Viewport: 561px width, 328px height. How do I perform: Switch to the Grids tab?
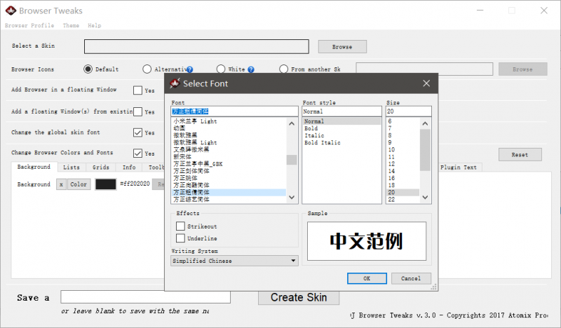coord(101,167)
